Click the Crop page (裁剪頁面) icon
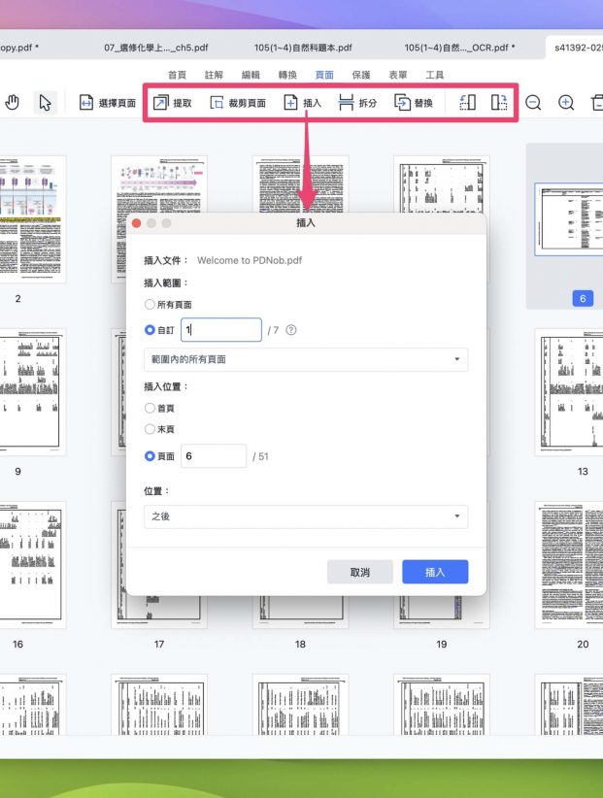 coord(218,103)
